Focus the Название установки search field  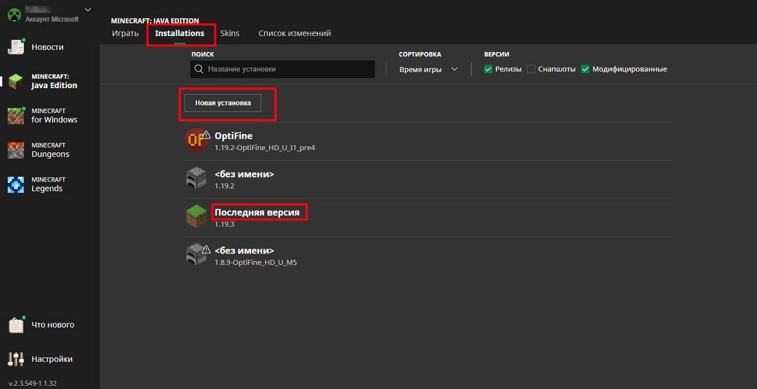point(283,69)
